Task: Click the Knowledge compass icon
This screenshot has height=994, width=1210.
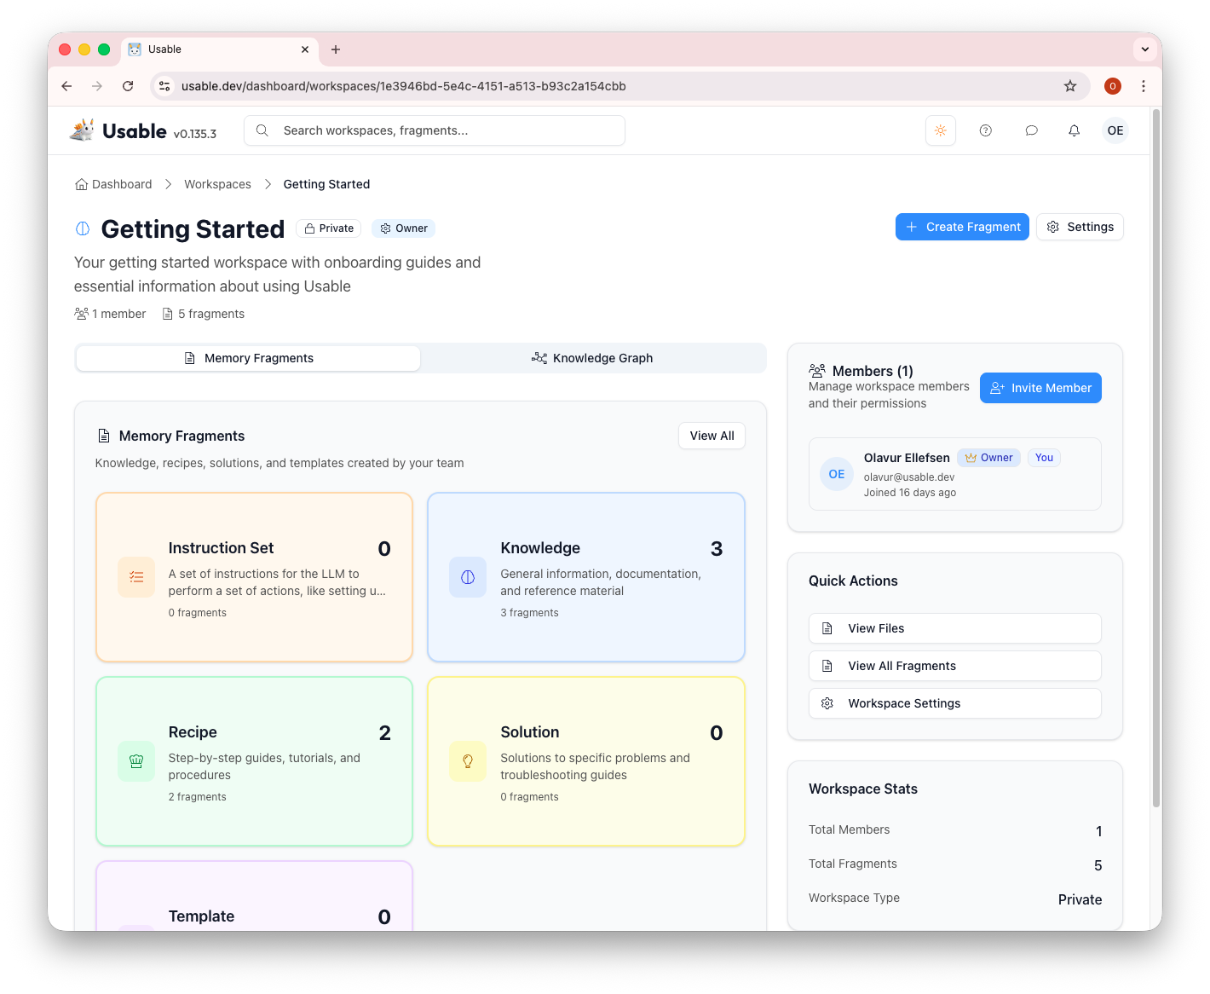Action: [x=468, y=577]
